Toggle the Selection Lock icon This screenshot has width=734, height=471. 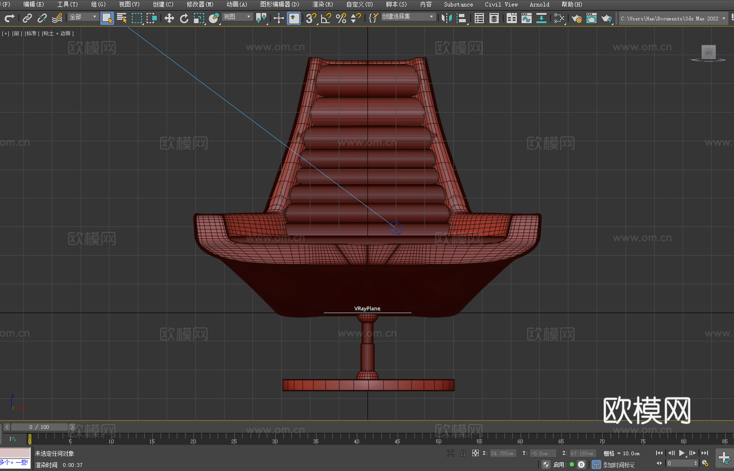click(463, 453)
